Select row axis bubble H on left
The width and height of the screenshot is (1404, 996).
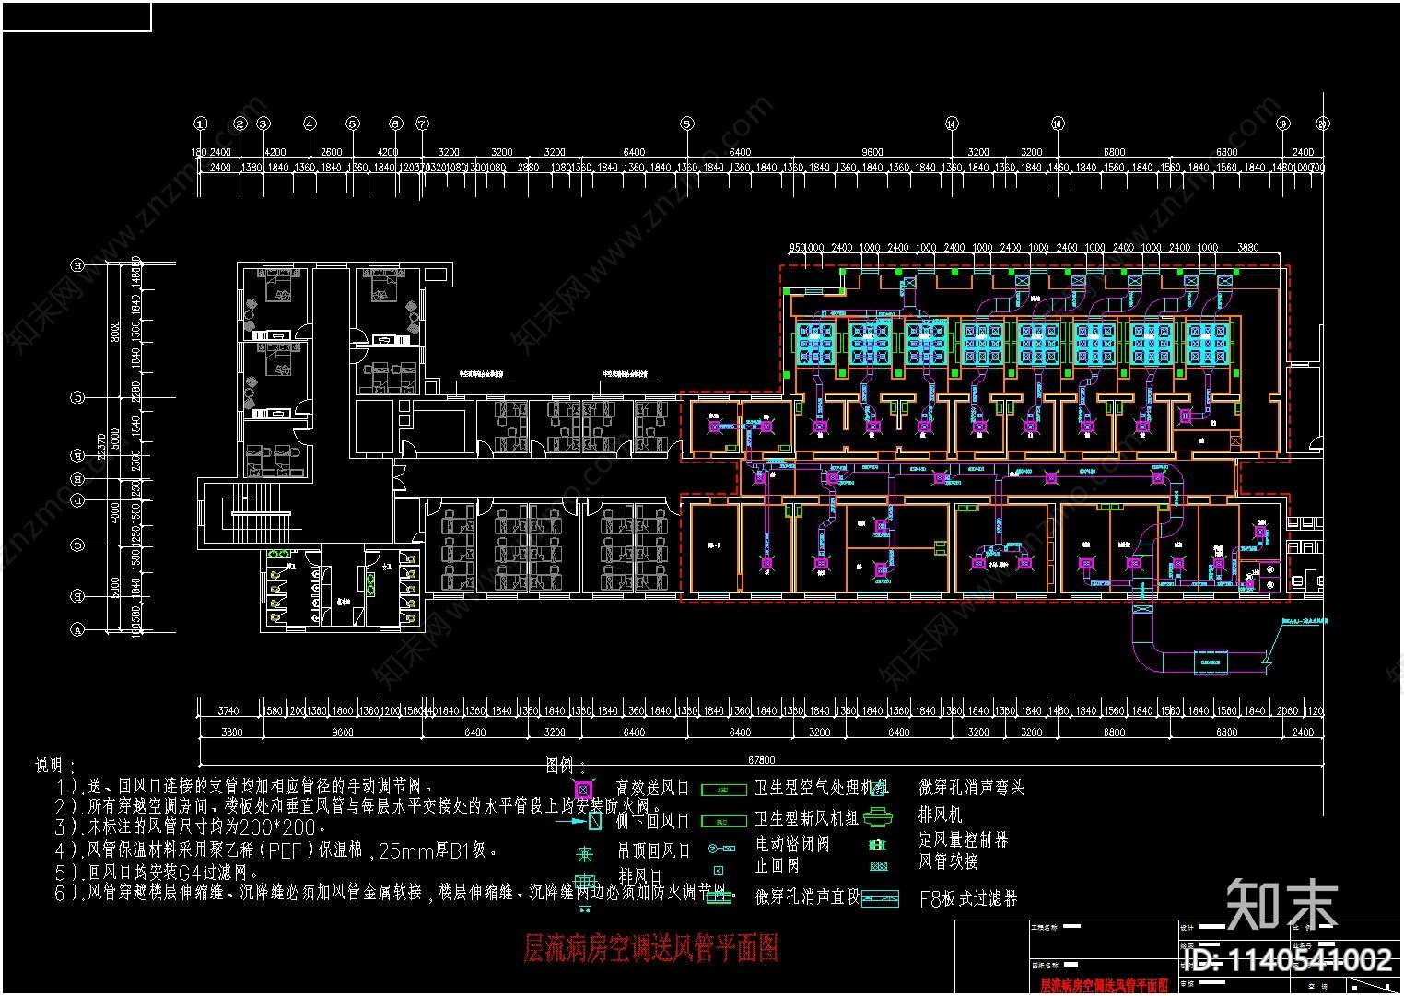(78, 264)
